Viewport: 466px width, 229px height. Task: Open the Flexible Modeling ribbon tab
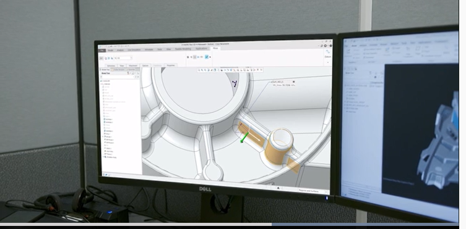(x=183, y=49)
